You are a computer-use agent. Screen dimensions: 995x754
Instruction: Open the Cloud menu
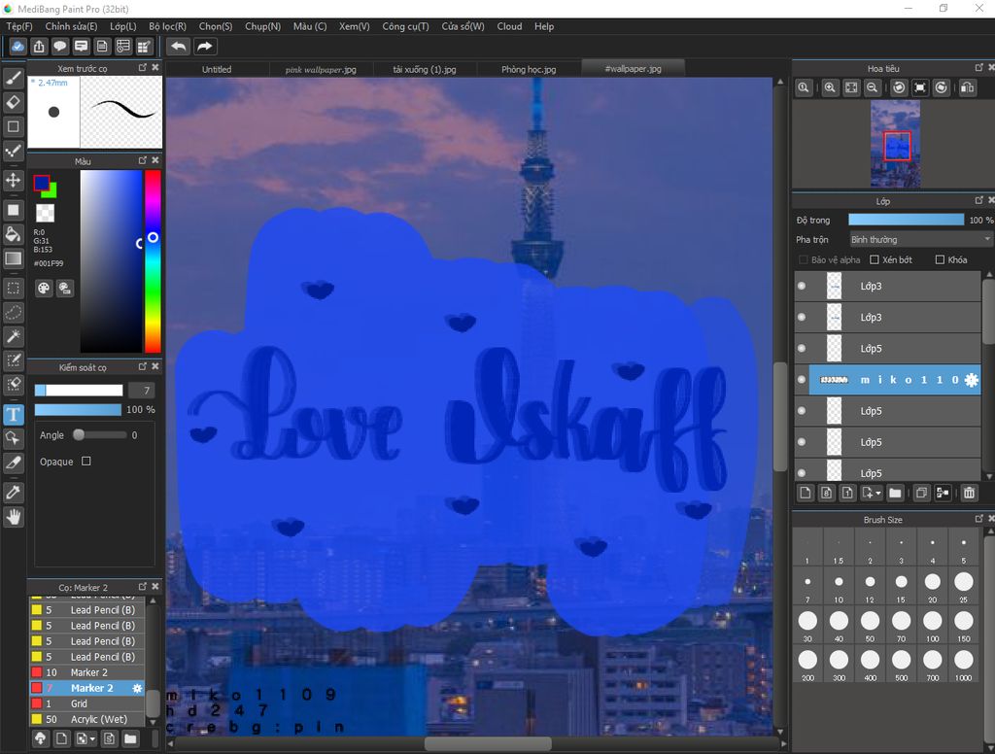coord(509,26)
